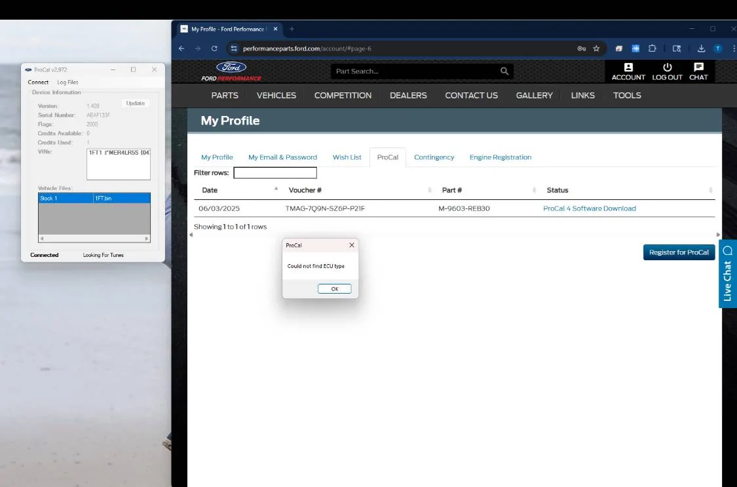Switch to the Engine Registration tab

pos(500,157)
